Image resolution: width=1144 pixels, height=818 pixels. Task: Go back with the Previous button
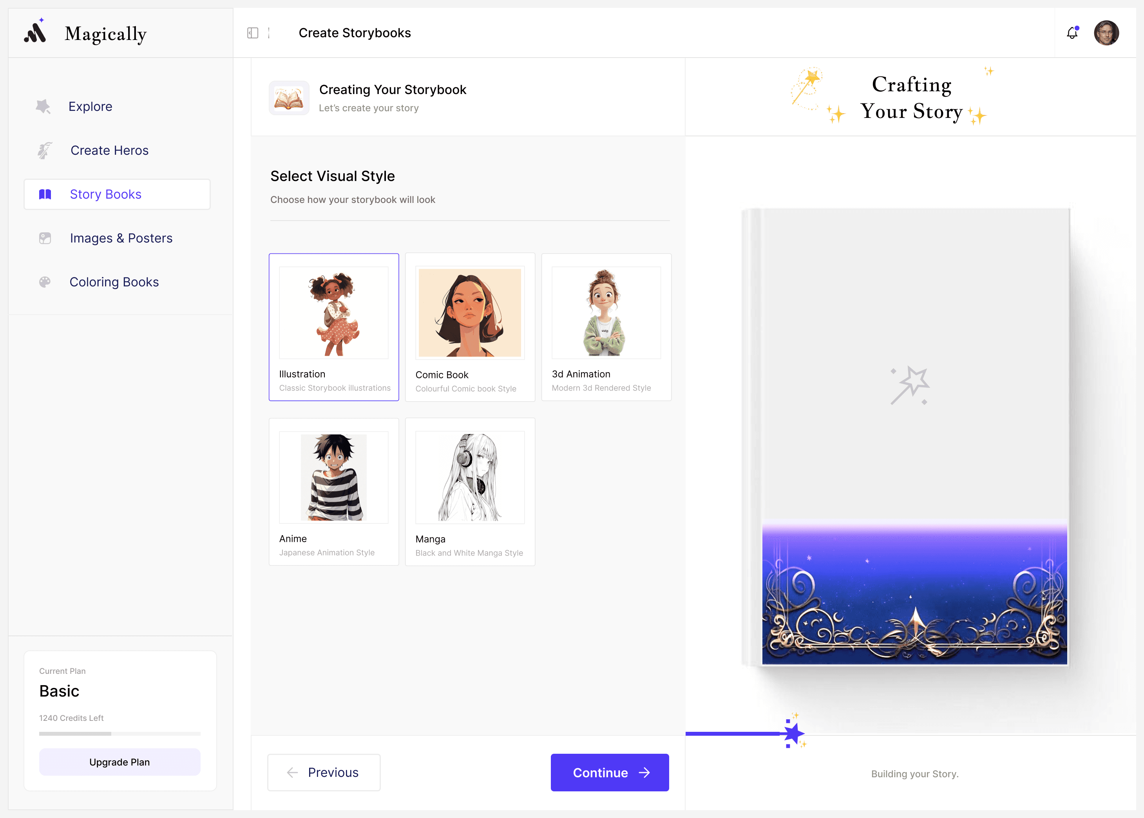(323, 772)
